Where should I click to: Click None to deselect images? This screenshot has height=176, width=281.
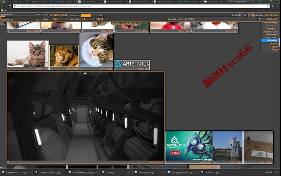57,15
